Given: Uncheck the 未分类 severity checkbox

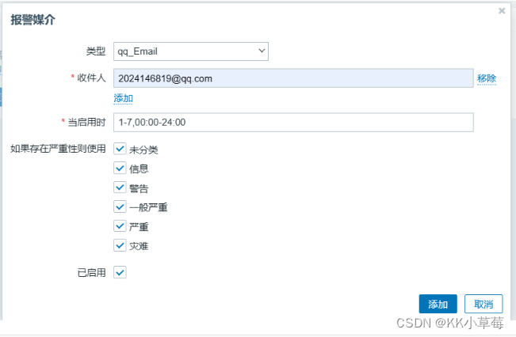Looking at the screenshot, I should coord(120,149).
